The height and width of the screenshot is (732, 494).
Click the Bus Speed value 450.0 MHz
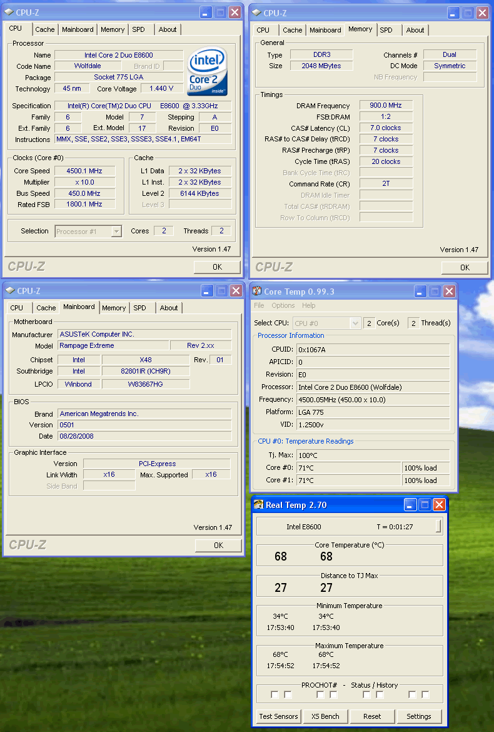84,193
